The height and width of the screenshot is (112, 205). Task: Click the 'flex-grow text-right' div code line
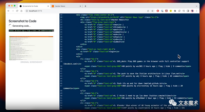coord(98,22)
